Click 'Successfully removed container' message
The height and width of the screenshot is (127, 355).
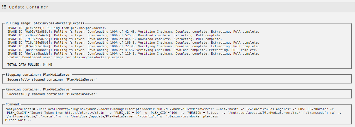pos(52,94)
